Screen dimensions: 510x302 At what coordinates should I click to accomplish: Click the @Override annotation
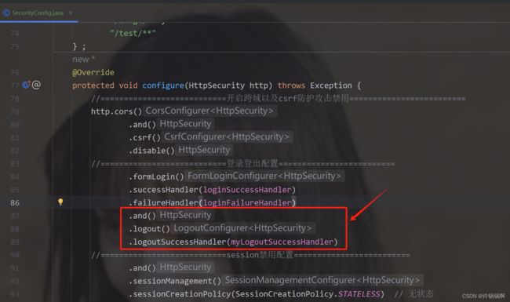coord(93,72)
